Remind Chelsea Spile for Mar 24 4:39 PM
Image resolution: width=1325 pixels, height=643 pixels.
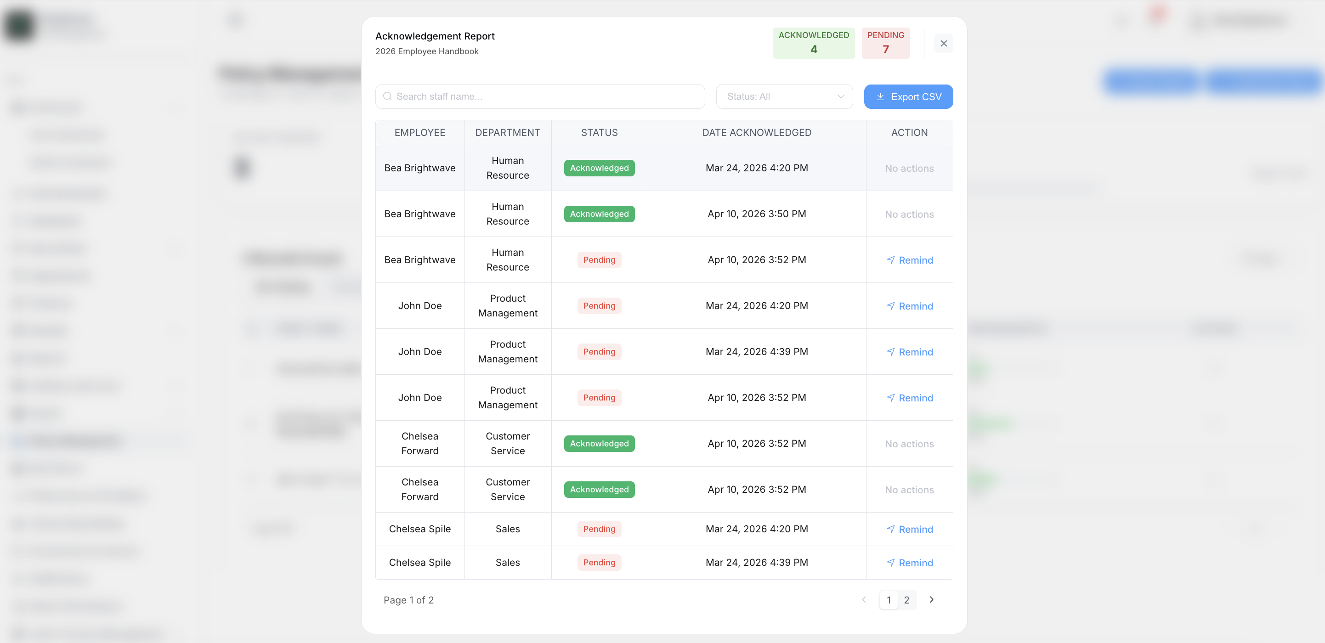[909, 563]
